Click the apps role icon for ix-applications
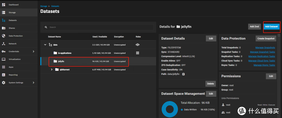Image resolution: width=282 pixels, height=118 pixels. coord(138,53)
